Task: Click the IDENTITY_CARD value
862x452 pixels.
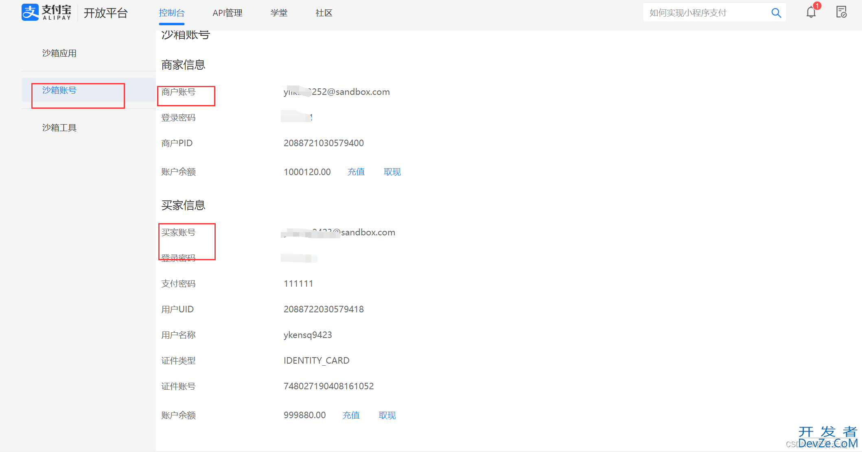Action: pos(317,361)
